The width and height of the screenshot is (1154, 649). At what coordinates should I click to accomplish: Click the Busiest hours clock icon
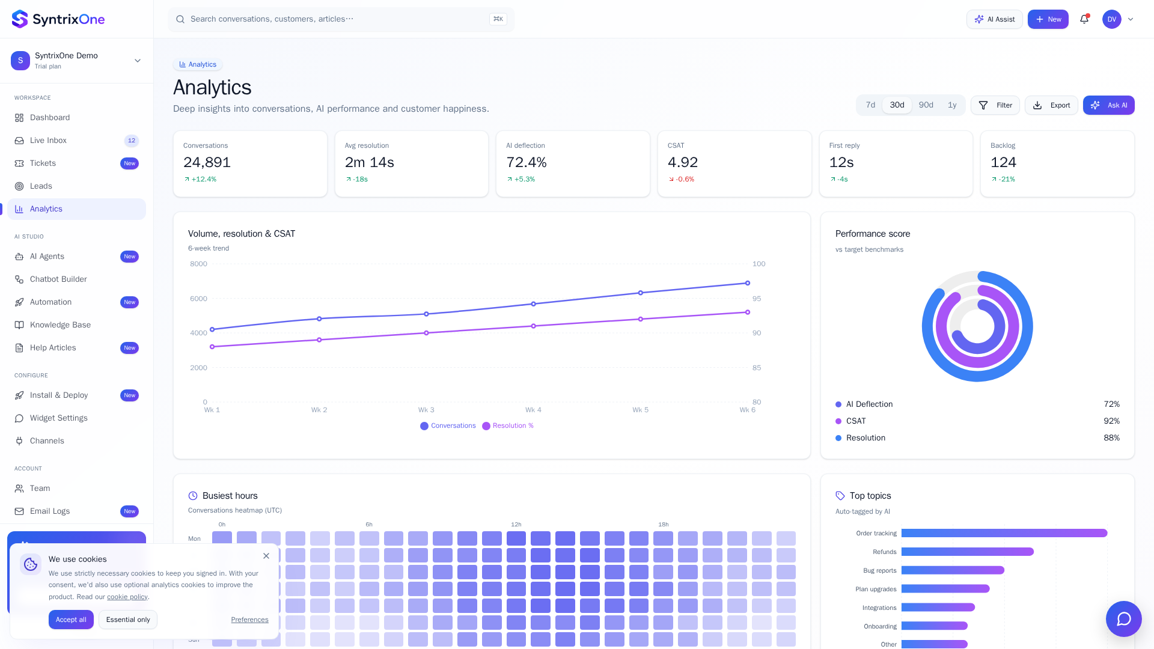[193, 496]
